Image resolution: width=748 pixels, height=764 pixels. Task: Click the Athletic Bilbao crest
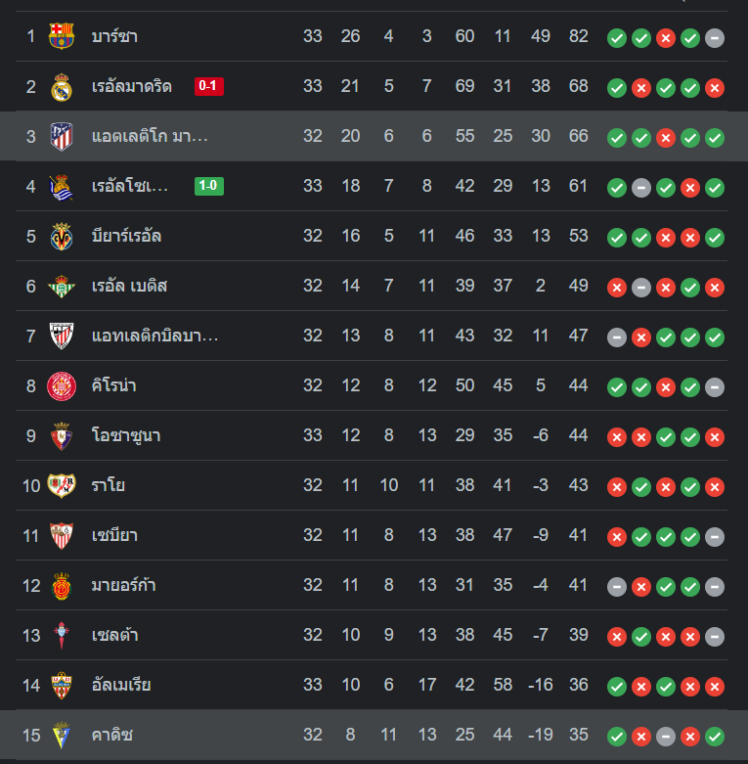62,337
